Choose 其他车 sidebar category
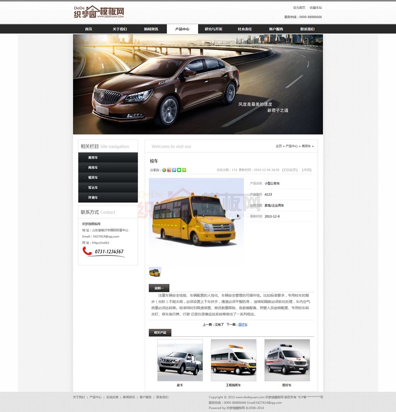 coord(93,198)
